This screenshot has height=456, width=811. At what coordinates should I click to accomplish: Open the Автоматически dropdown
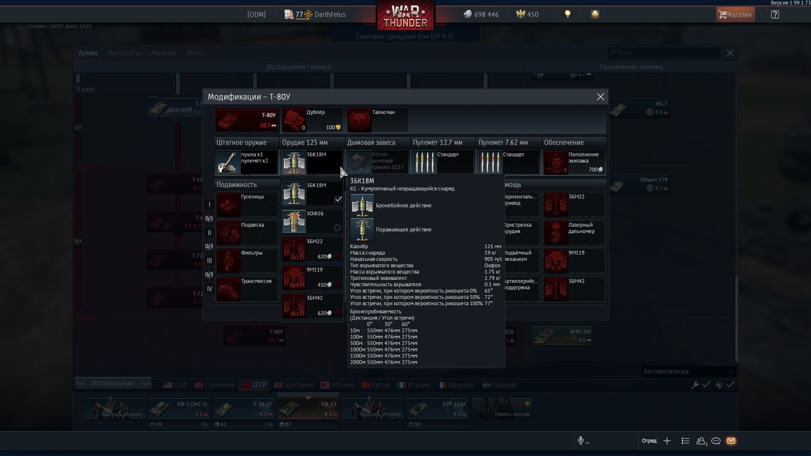688,371
